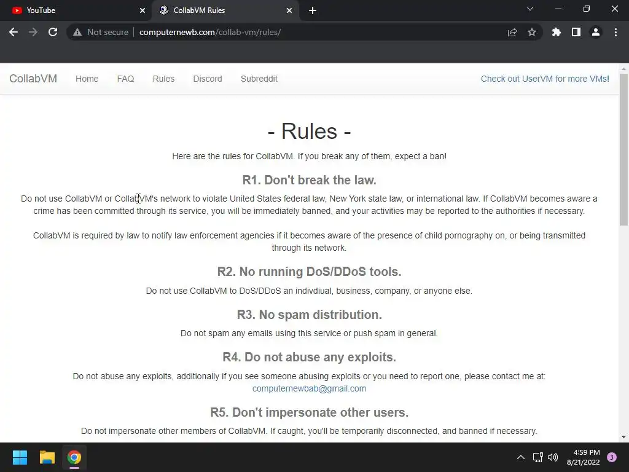The image size is (629, 472).
Task: Open the Rules nav link
Action: (x=163, y=79)
